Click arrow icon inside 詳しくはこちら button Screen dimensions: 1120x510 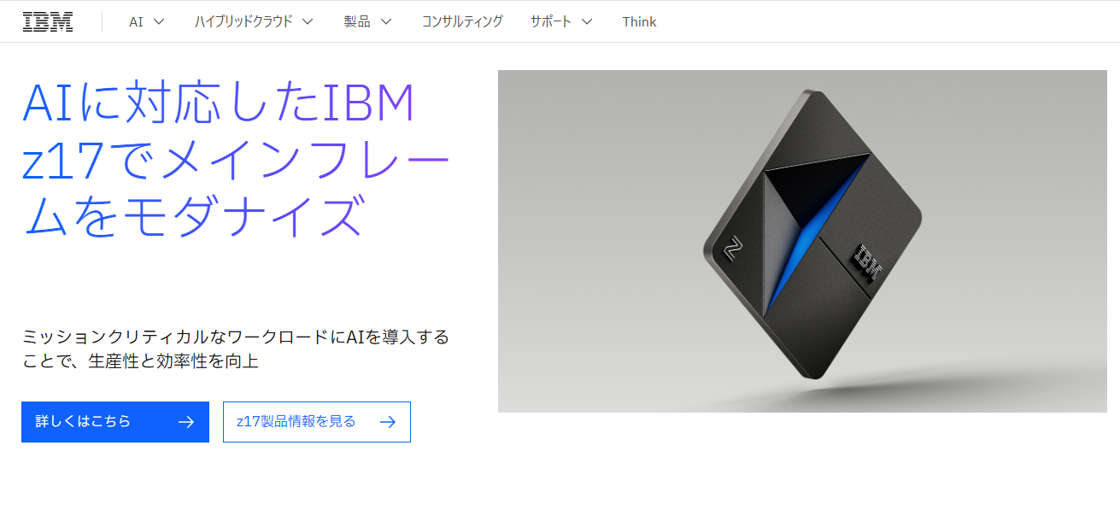186,422
